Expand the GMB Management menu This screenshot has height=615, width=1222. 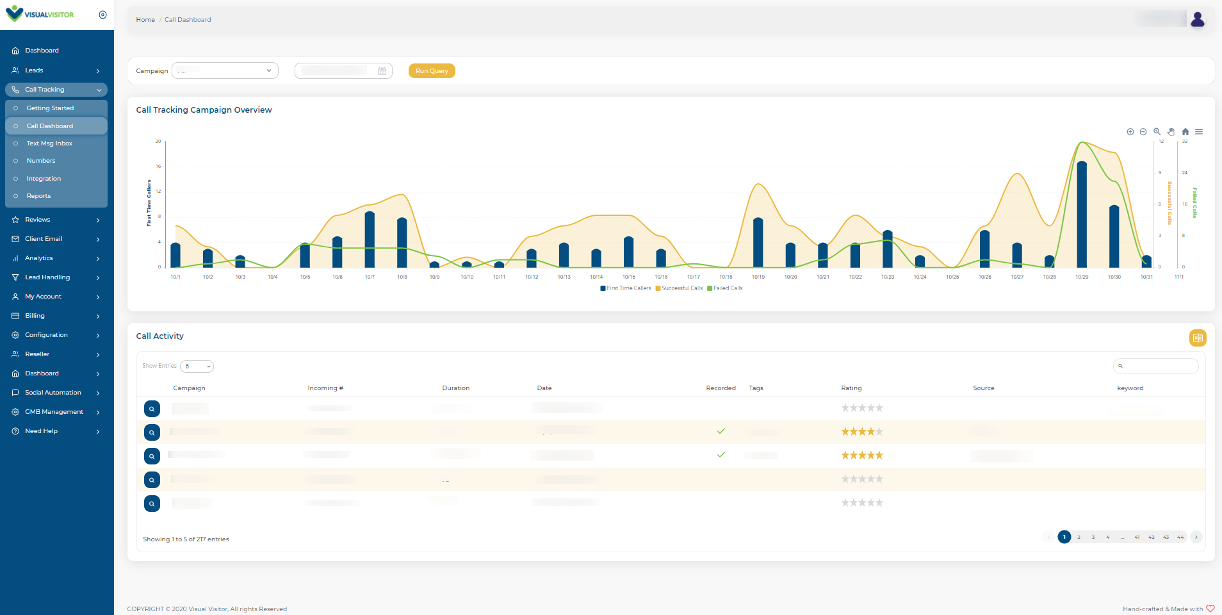tap(56, 412)
